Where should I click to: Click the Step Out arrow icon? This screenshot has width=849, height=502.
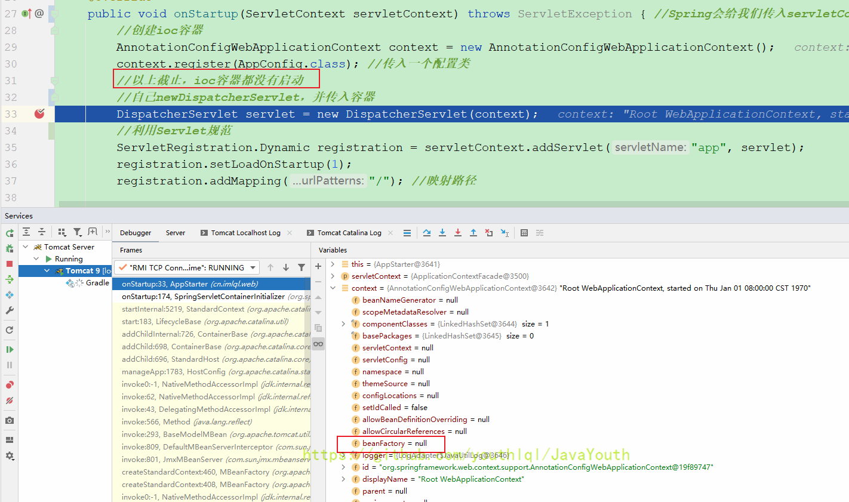point(473,233)
